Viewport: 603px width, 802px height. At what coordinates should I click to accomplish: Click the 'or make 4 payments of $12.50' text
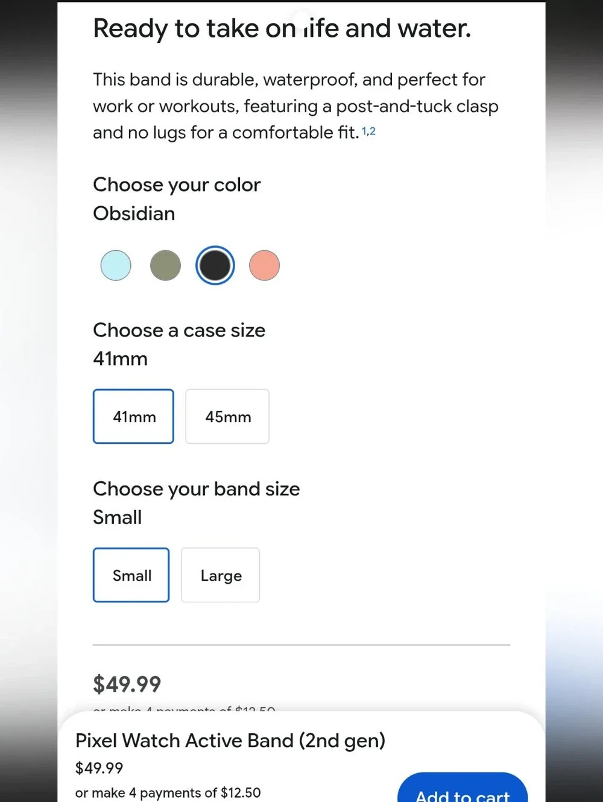point(168,792)
